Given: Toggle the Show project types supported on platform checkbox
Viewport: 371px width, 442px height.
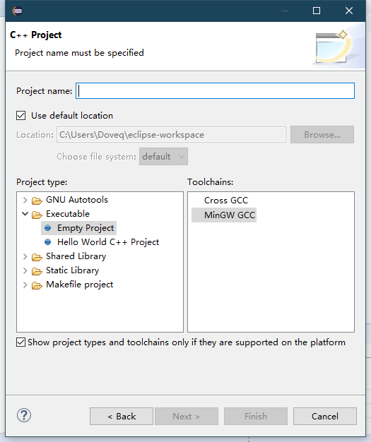Looking at the screenshot, I should click(21, 342).
